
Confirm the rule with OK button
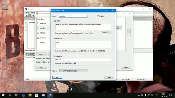pos(57,77)
